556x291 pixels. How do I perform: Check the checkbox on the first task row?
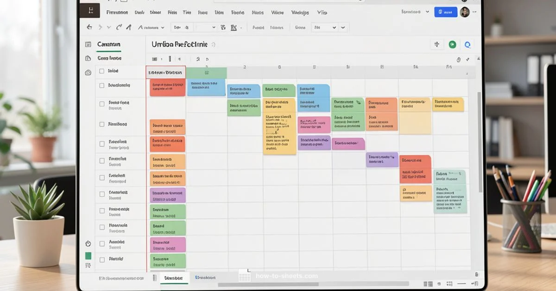point(101,72)
